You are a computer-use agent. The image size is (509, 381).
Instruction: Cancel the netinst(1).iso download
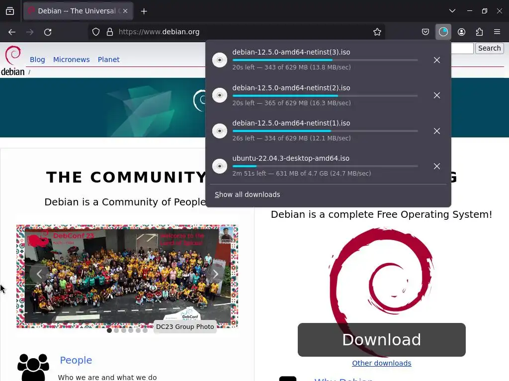[x=436, y=131]
